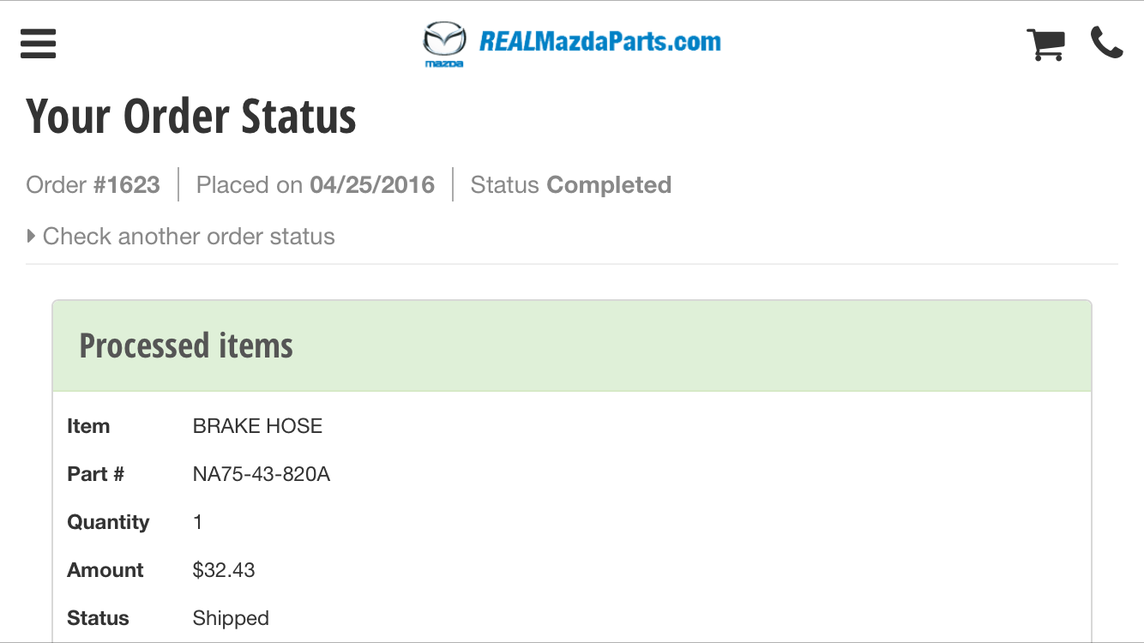Open the hamburger menu

click(39, 44)
